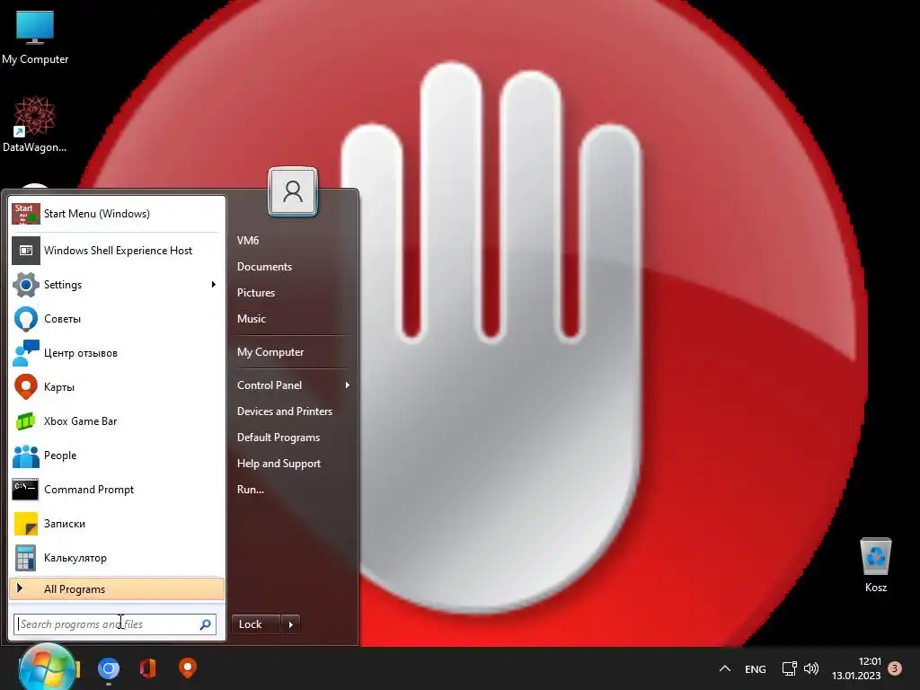
Task: Show hidden tray icons chevron
Action: tap(725, 668)
